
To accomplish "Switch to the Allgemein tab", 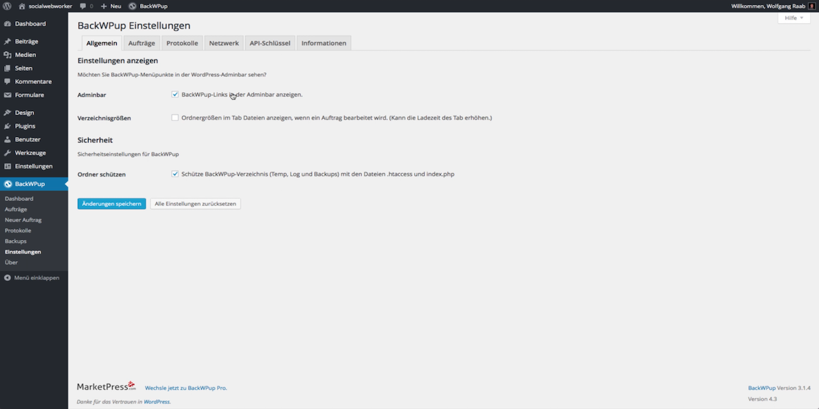I will point(102,43).
